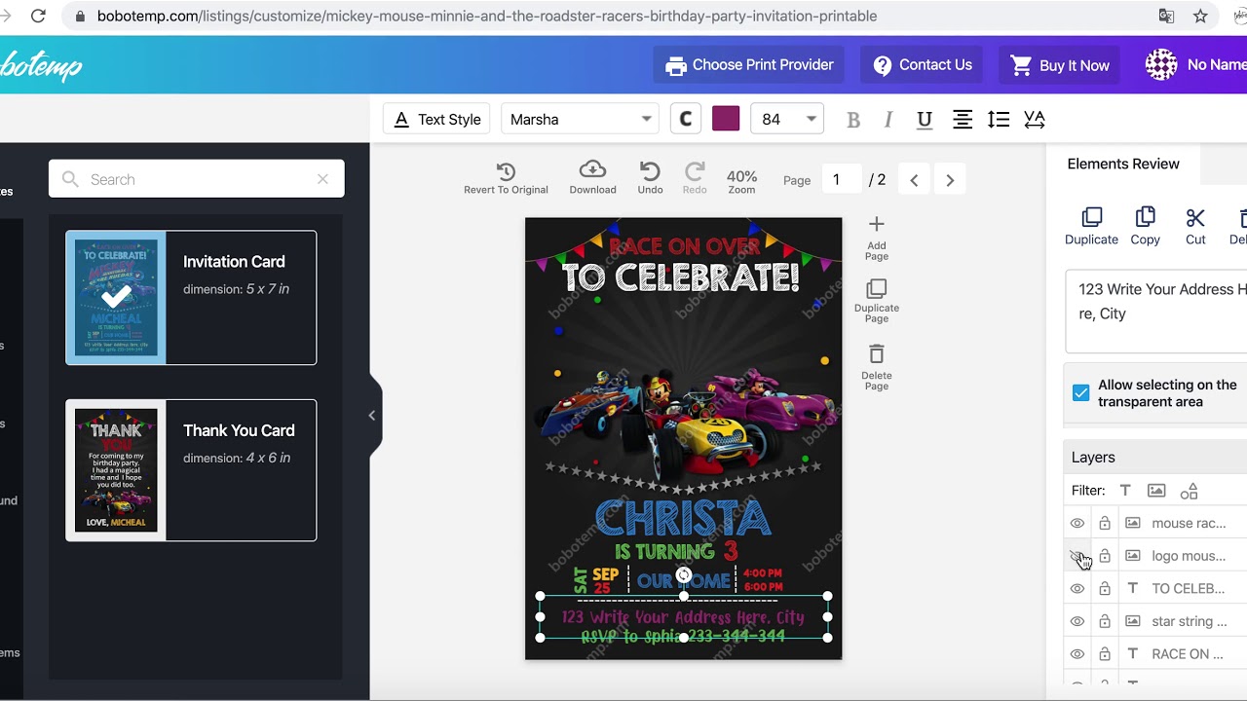1247x701 pixels.
Task: Open text alignment options
Action: 962,120
